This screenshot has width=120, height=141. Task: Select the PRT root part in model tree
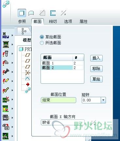[25, 49]
